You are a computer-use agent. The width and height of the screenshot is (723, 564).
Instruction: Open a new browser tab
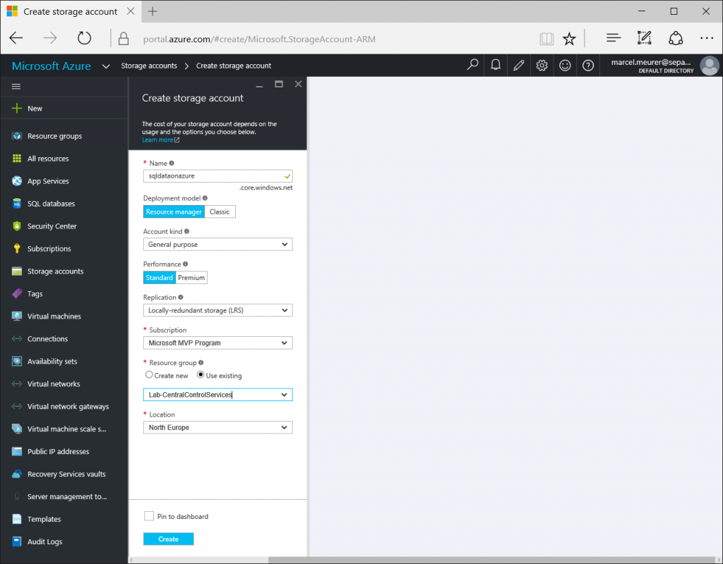point(153,11)
